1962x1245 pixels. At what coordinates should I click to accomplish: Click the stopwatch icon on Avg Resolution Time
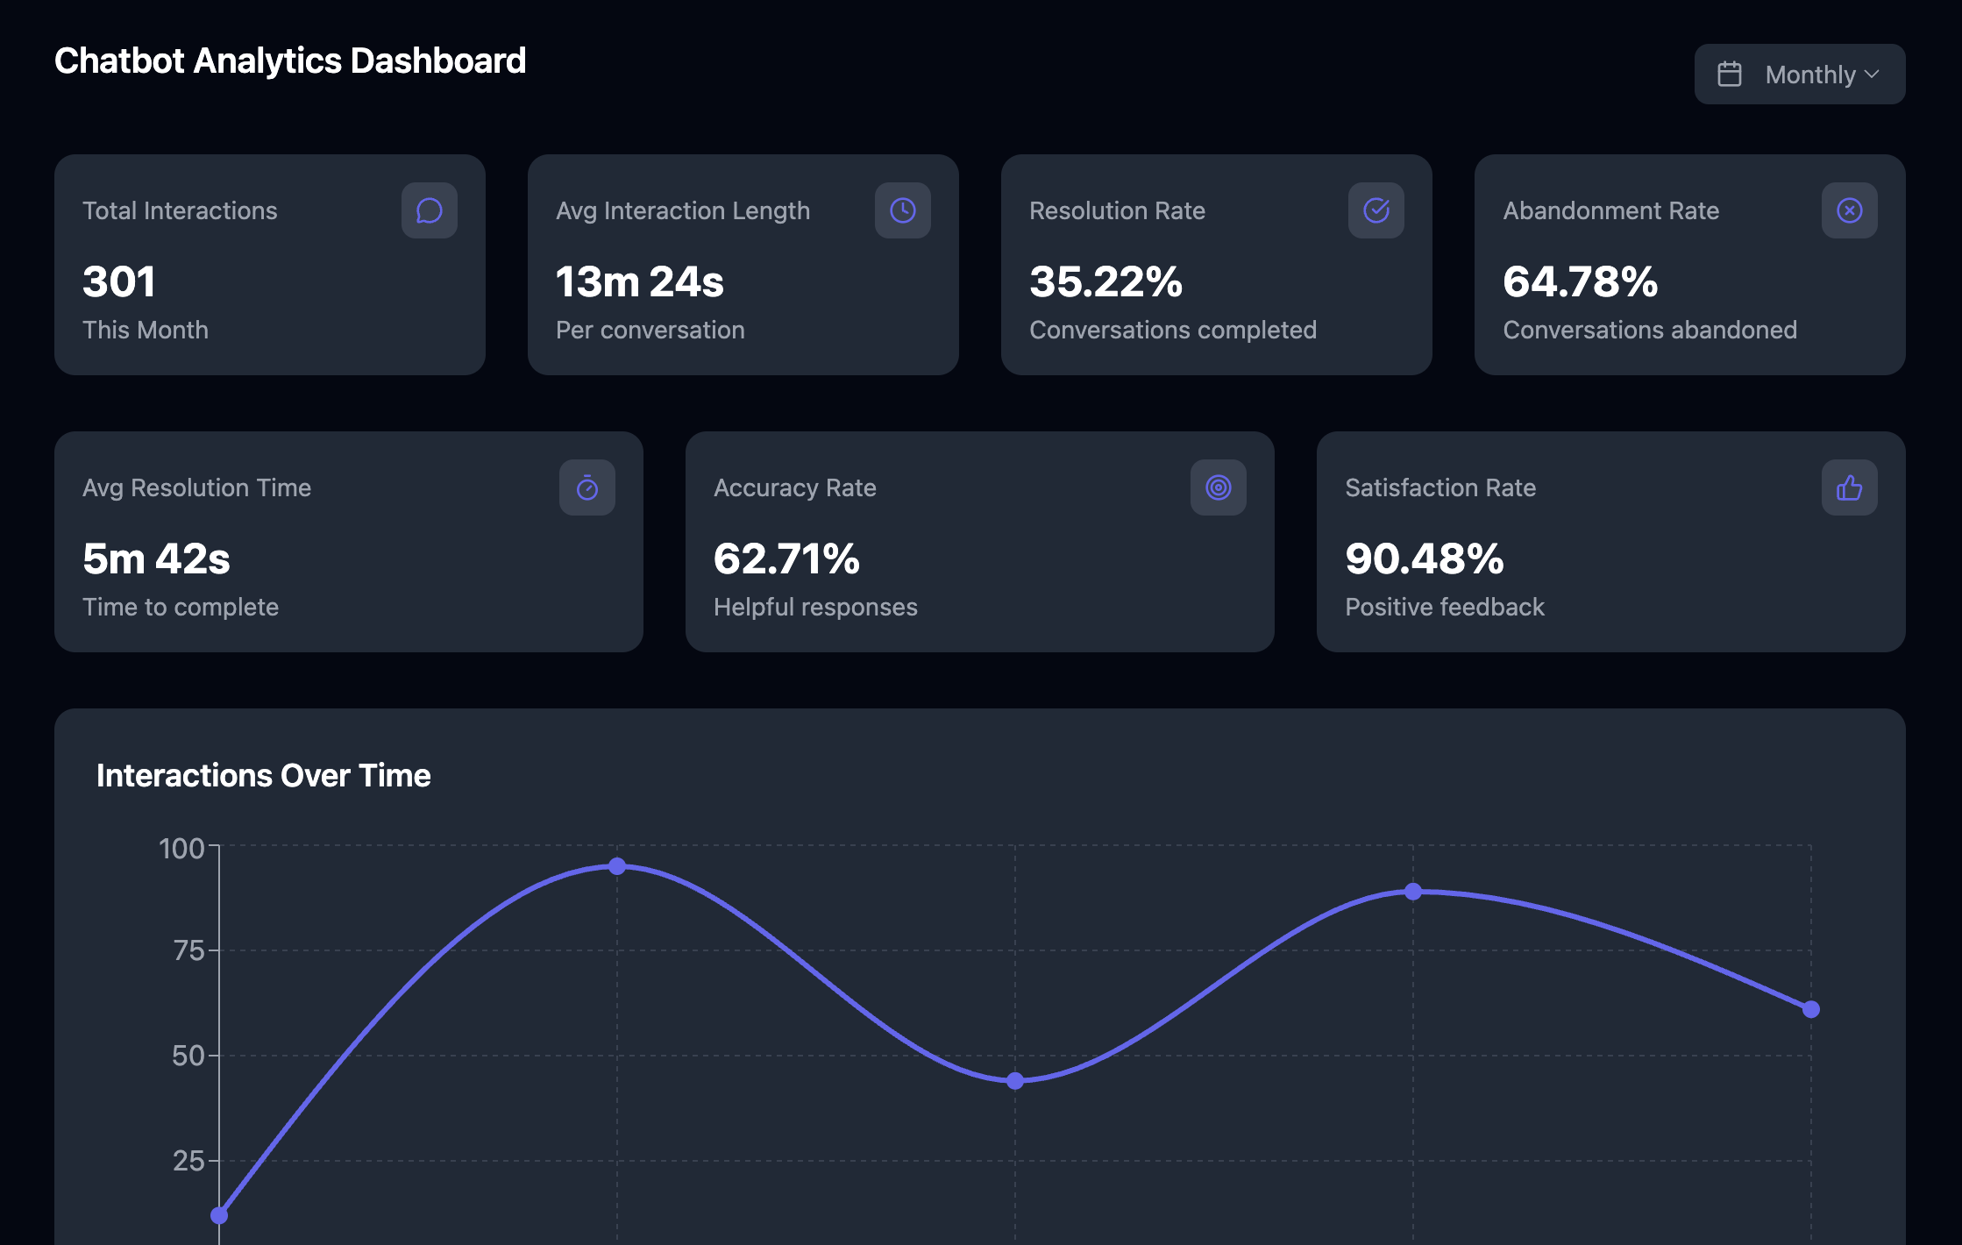point(586,487)
